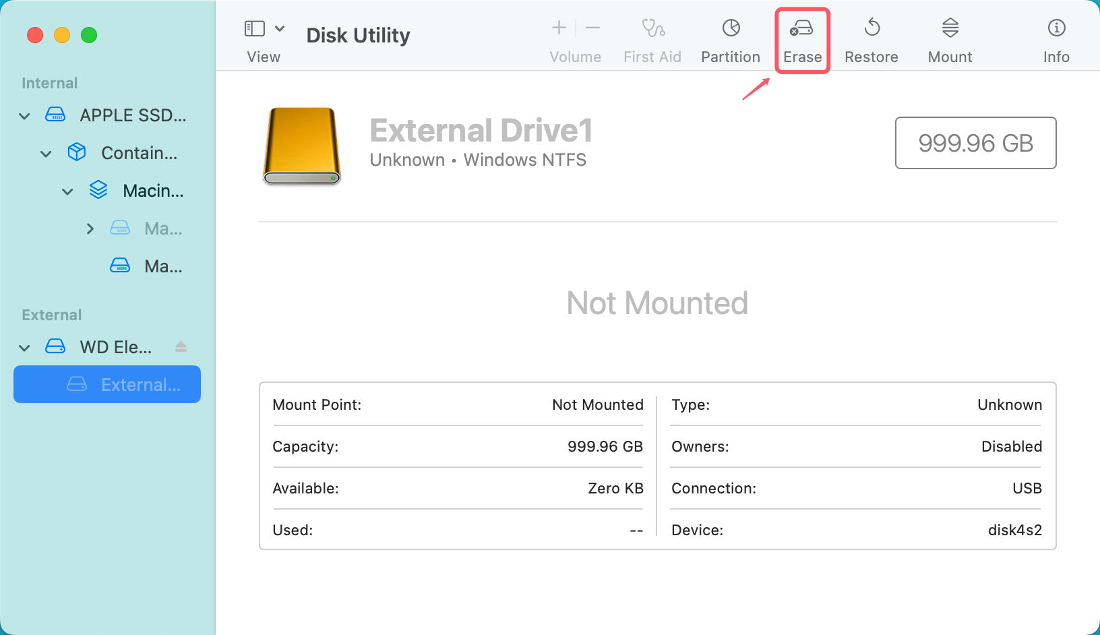Screen dimensions: 1100x635
Task: Run First Aid on the selected drive
Action: [652, 37]
